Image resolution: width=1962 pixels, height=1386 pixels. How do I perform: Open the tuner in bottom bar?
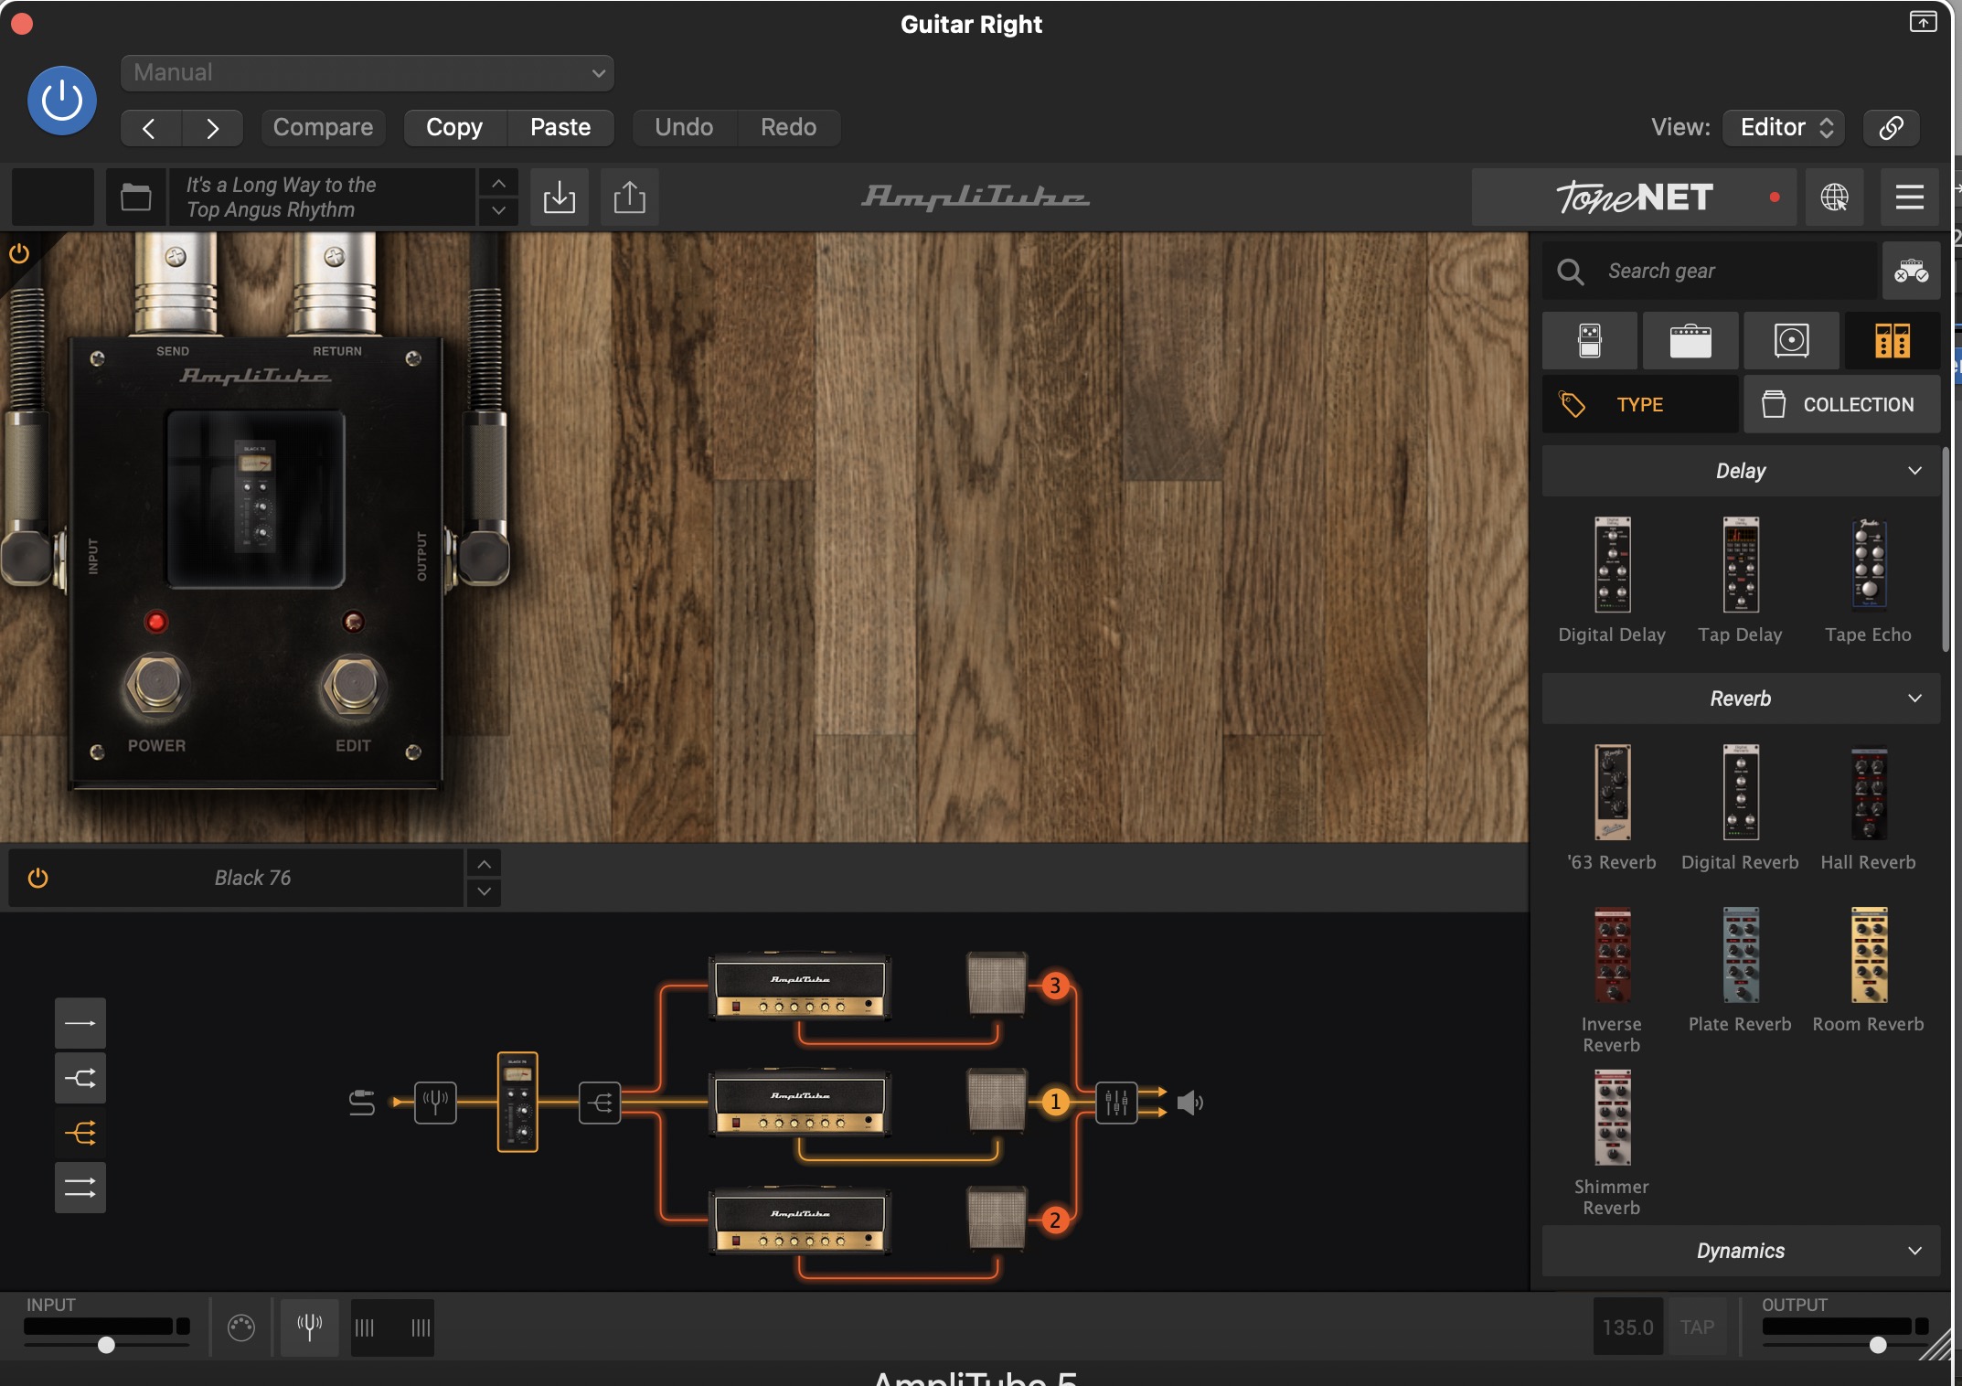310,1327
